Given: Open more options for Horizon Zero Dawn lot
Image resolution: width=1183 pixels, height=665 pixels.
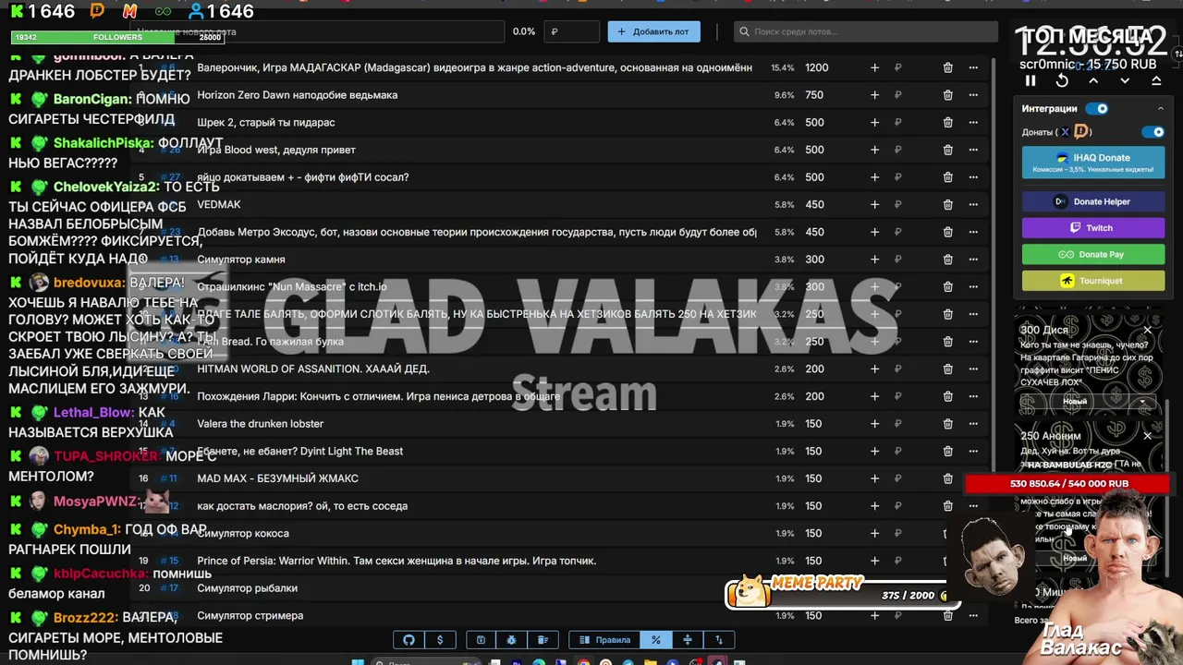Looking at the screenshot, I should click(973, 95).
